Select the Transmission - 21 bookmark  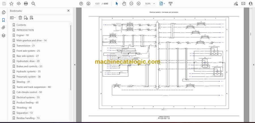coord(25,46)
